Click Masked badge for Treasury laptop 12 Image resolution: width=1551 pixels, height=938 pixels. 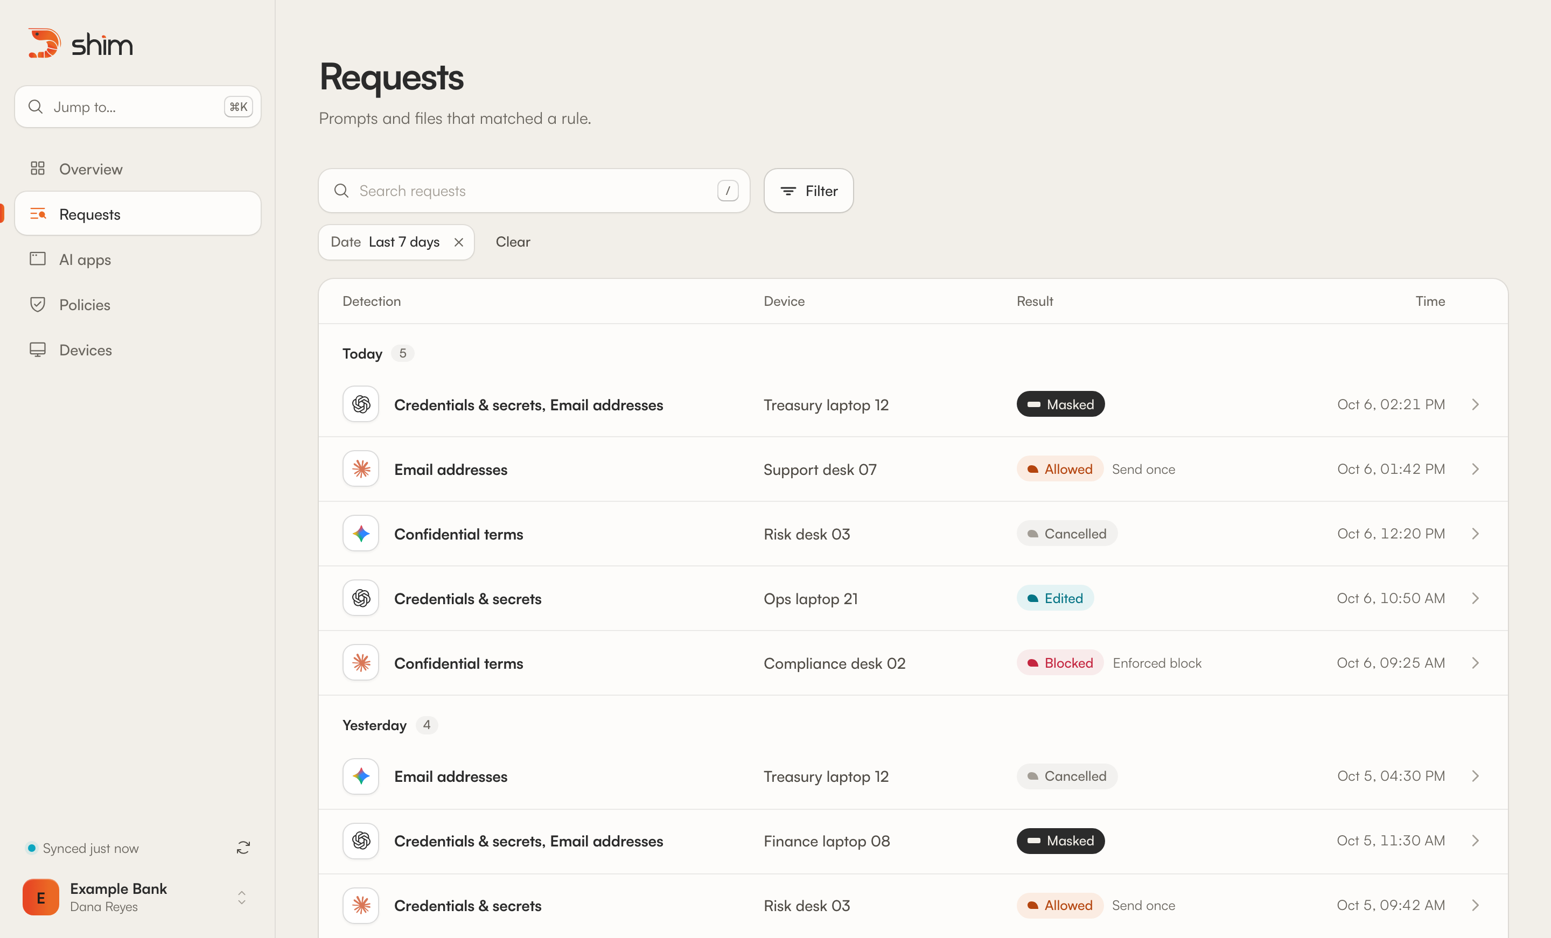pos(1060,404)
